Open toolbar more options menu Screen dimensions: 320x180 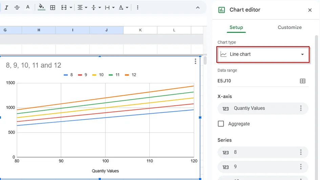(x=137, y=7)
